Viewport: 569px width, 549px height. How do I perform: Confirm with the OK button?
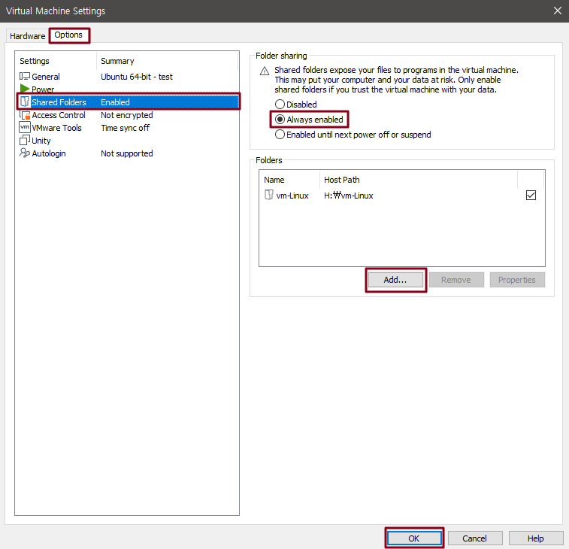coord(414,538)
